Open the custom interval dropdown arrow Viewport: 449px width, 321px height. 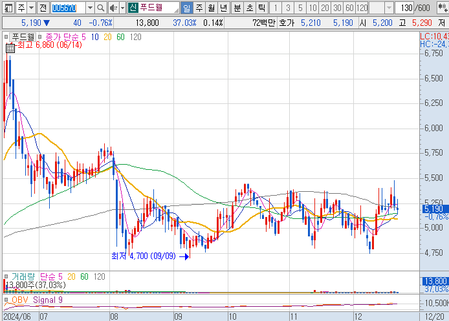(x=389, y=8)
